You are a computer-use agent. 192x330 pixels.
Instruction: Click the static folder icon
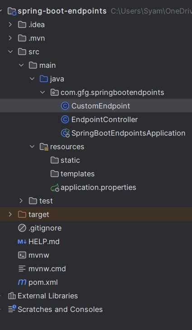pyautogui.click(x=55, y=160)
